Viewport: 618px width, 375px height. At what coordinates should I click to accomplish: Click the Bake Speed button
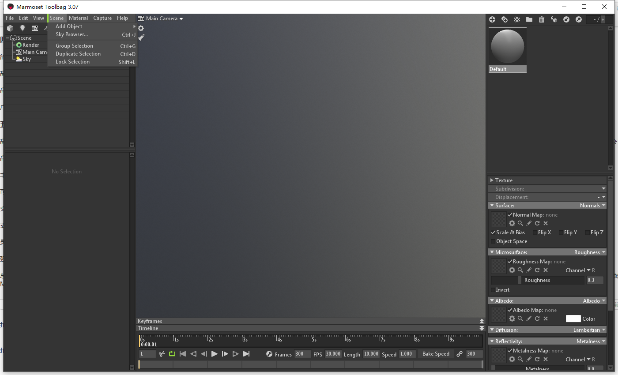pyautogui.click(x=436, y=354)
